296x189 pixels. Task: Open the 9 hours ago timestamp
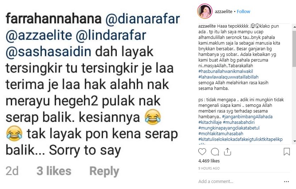coord(209,168)
